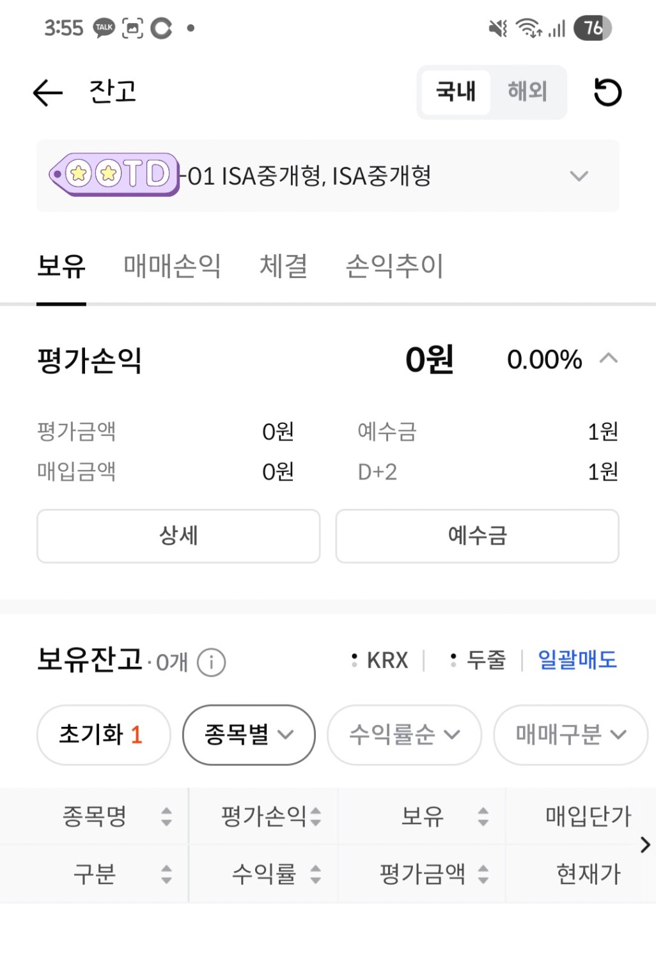Toggle the KRX exchange option
The width and height of the screenshot is (656, 968).
[x=380, y=660]
